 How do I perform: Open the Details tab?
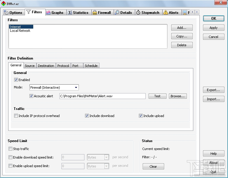(x=124, y=13)
